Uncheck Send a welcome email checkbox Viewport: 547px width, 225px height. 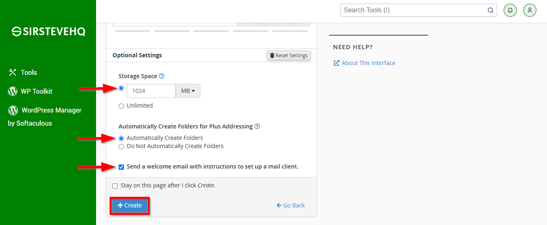tap(121, 167)
